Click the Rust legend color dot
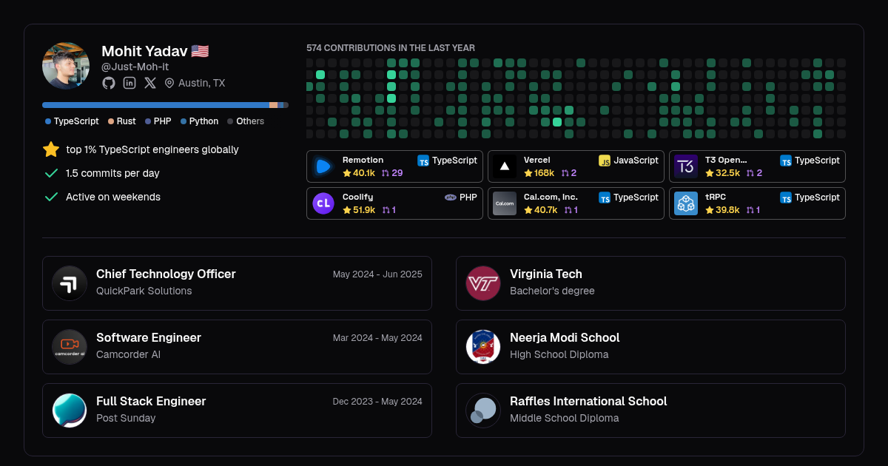The width and height of the screenshot is (888, 466). pyautogui.click(x=111, y=121)
